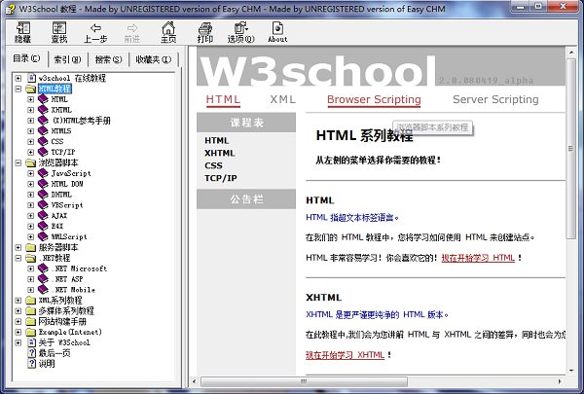Expand the 服务器脚本 tree folder
584x394 pixels.
18,247
